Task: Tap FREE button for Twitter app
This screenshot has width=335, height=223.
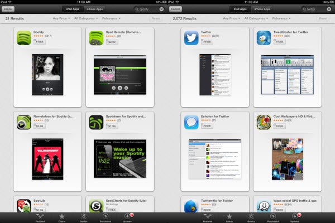Action: (207, 42)
